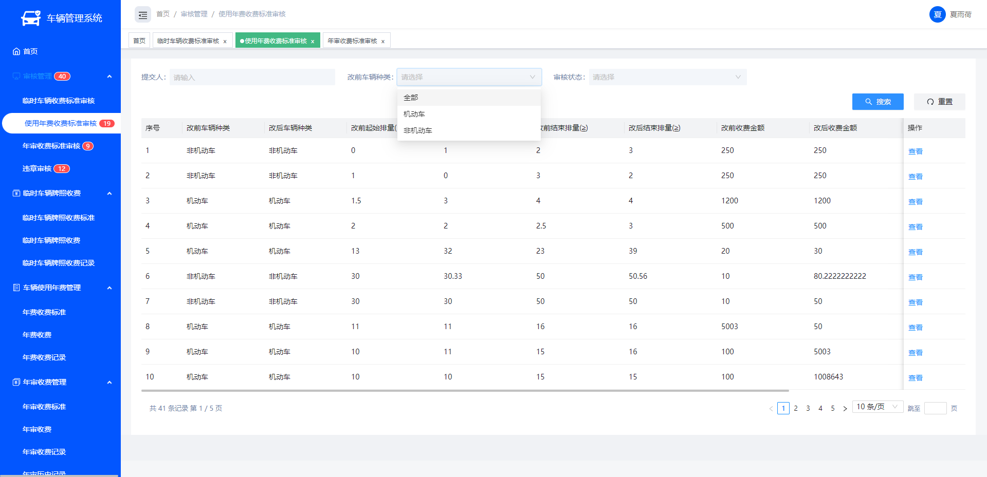Click the user avatar circle 夏
This screenshot has width=987, height=477.
937,14
